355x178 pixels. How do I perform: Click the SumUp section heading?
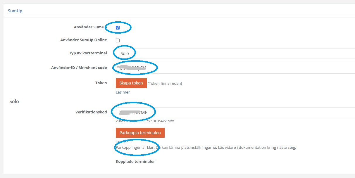point(15,11)
